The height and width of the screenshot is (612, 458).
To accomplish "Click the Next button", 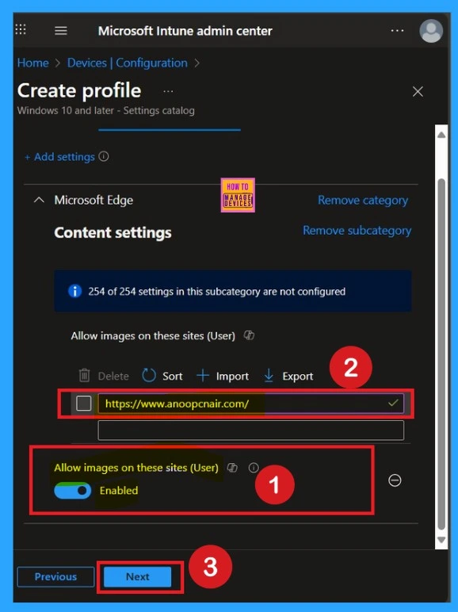I will pyautogui.click(x=137, y=576).
